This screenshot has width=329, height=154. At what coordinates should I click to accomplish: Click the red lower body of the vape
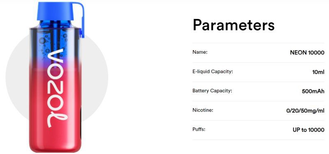coord(55,111)
